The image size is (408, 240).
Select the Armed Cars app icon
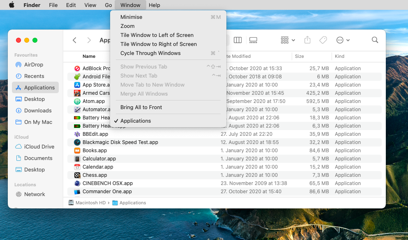77,93
